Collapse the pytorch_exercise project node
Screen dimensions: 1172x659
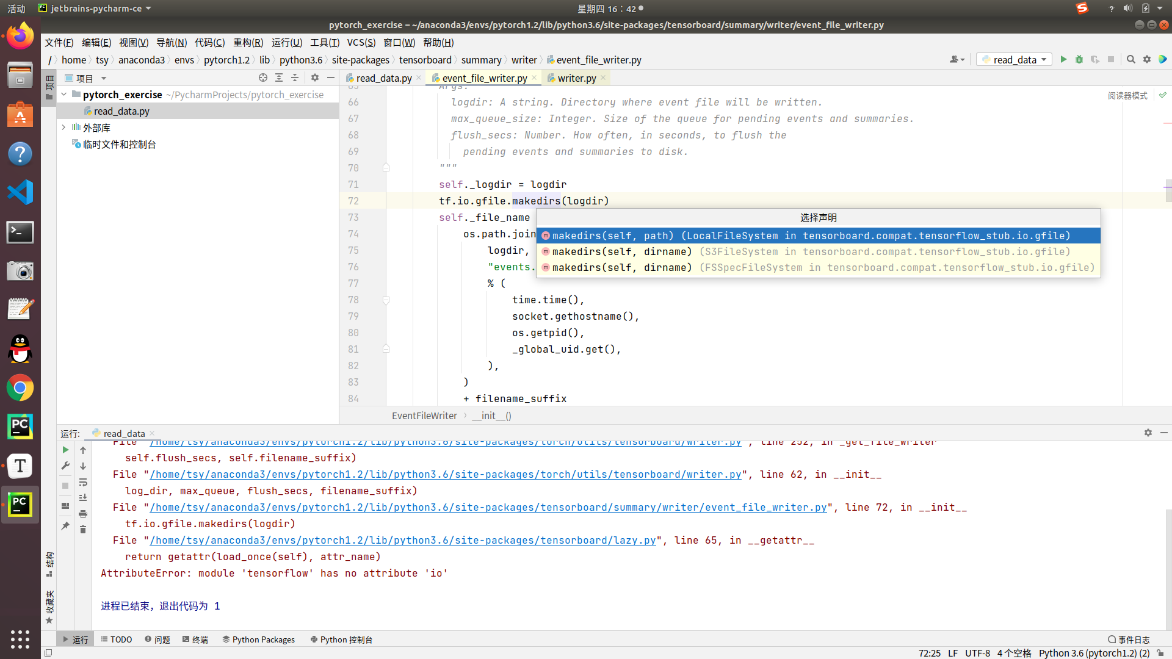pos(63,95)
